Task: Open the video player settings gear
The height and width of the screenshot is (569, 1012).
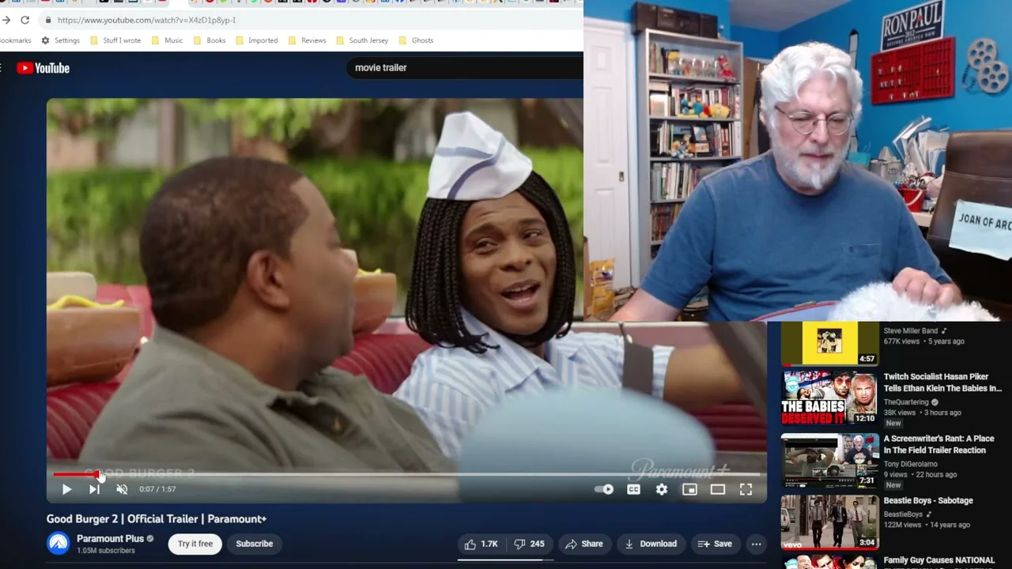Action: (x=662, y=489)
